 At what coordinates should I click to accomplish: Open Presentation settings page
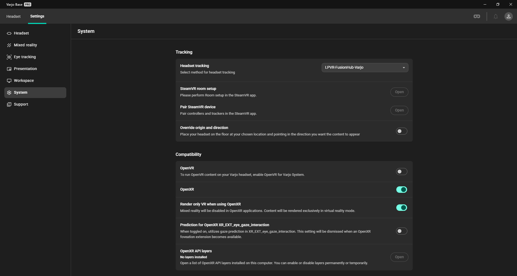pos(35,69)
